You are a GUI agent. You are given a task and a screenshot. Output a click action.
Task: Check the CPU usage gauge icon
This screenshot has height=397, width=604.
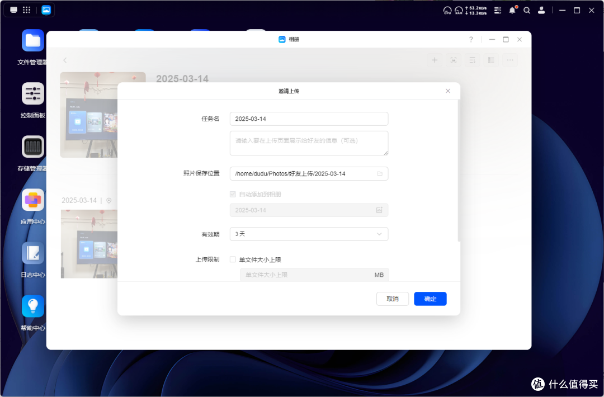click(x=447, y=11)
